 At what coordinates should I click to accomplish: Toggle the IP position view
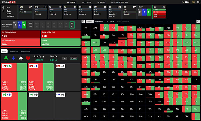click(x=65, y=58)
